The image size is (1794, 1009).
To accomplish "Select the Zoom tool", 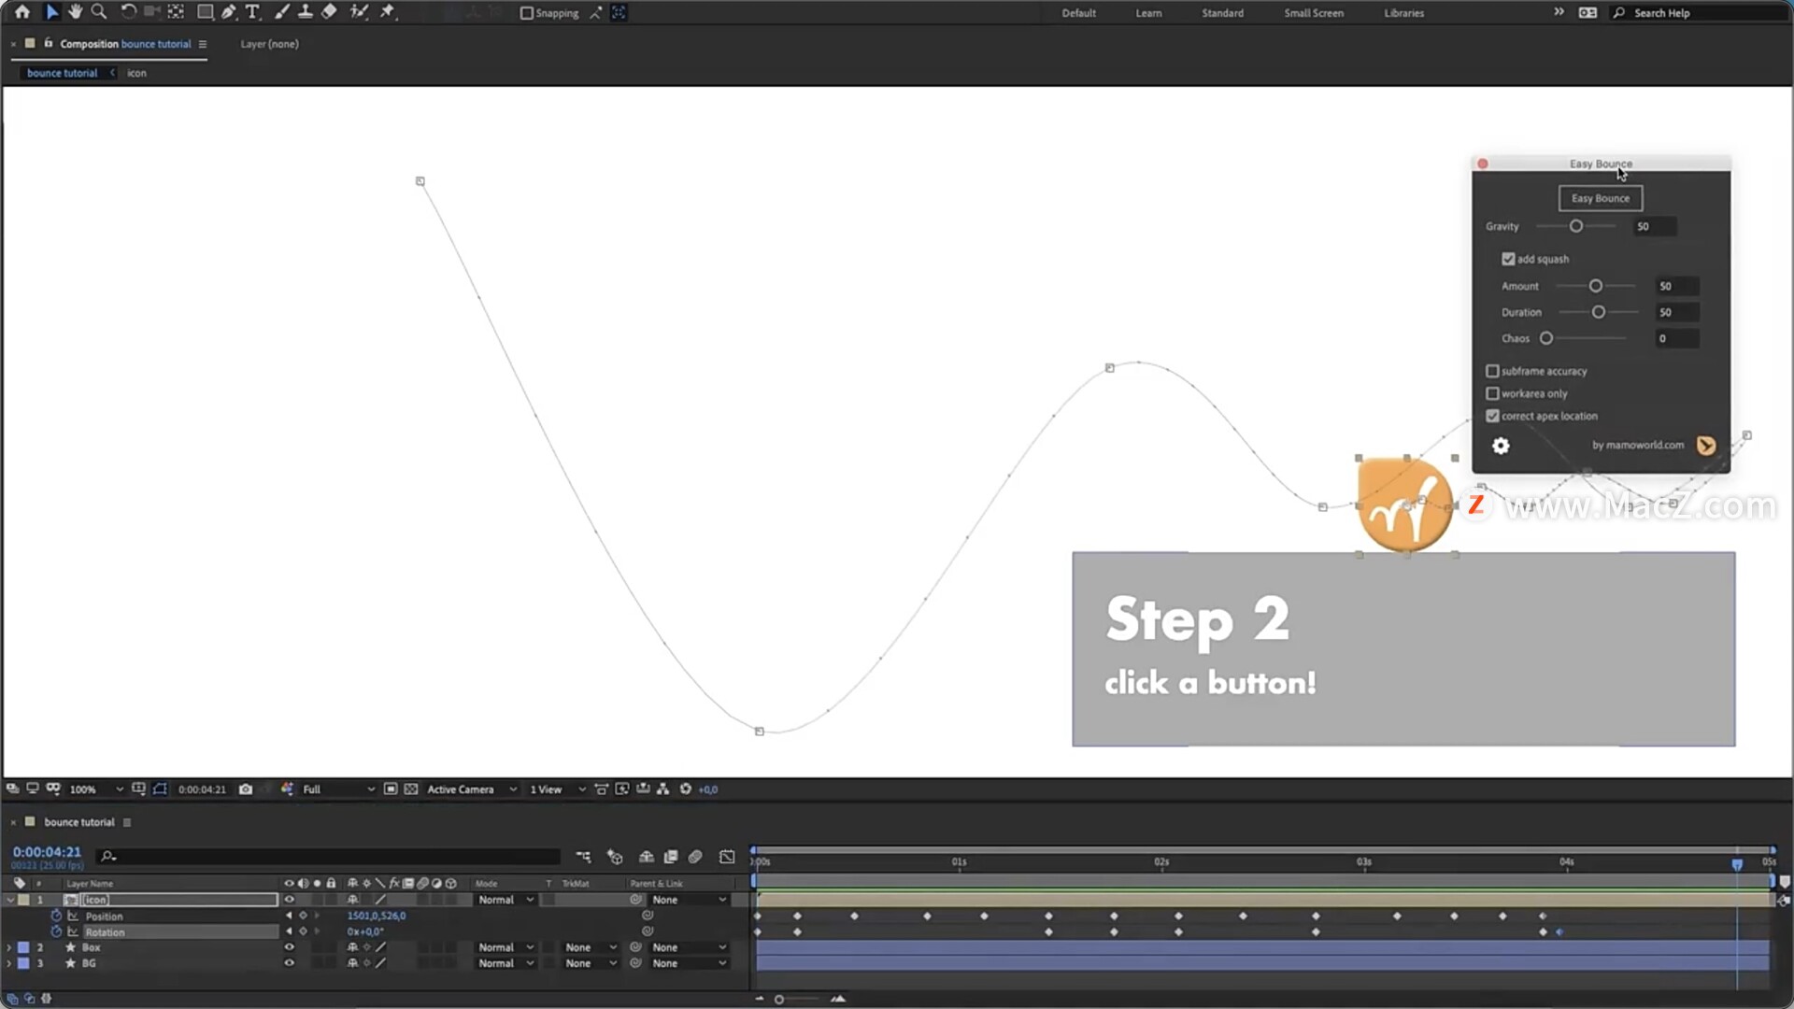I will pyautogui.click(x=98, y=12).
